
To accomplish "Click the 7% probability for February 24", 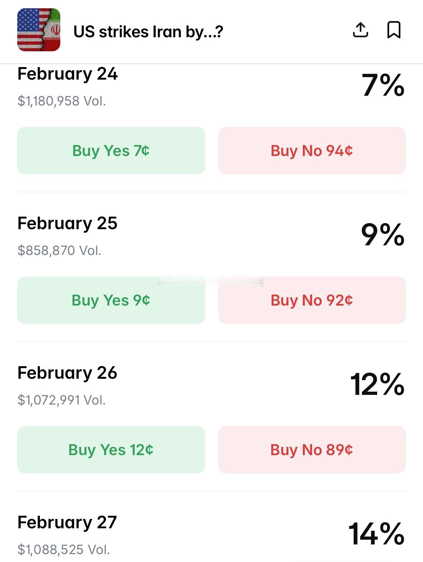I will click(x=383, y=86).
